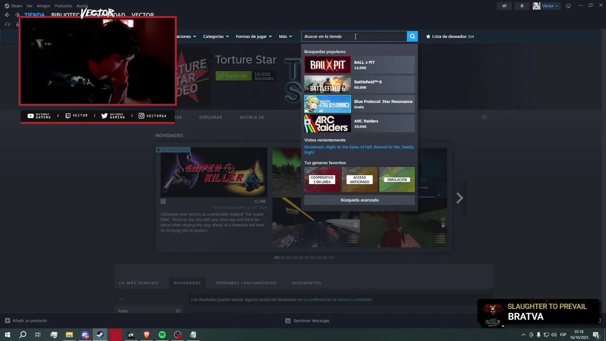This screenshot has height=341, width=606.
Task: Open the Spotify taskbar icon
Action: (162, 335)
